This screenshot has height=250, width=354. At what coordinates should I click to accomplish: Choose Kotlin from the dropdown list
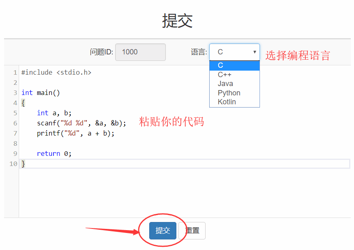234,102
